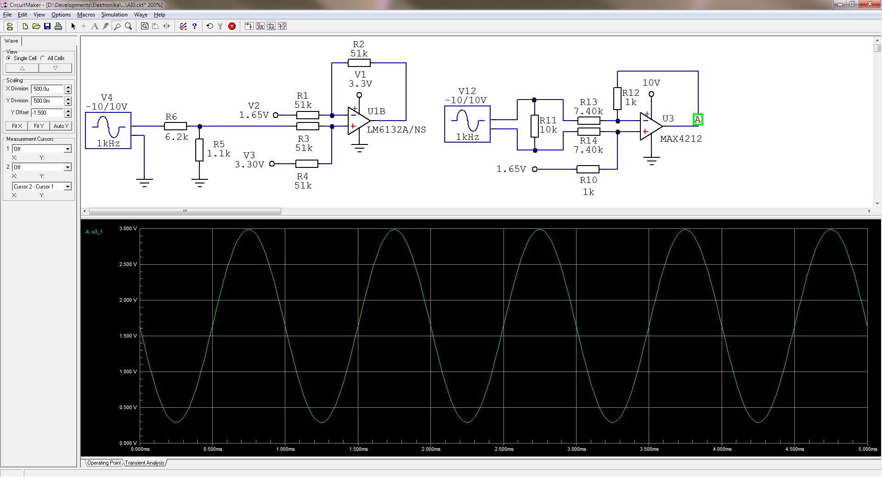882x477 pixels.
Task: Click the fit-to-window view icon
Action: coord(145,26)
